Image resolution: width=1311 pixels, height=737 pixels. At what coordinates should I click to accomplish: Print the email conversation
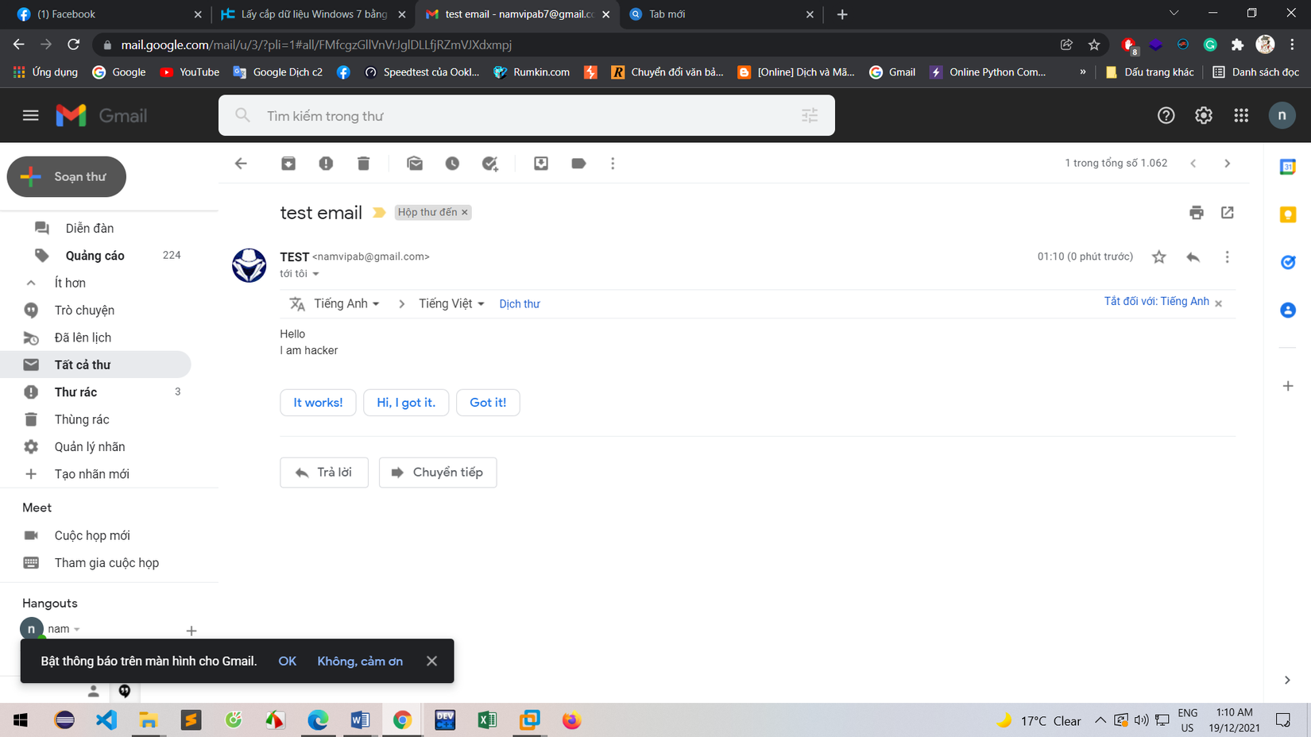click(x=1196, y=213)
